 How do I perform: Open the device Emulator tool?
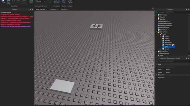coord(57,1)
